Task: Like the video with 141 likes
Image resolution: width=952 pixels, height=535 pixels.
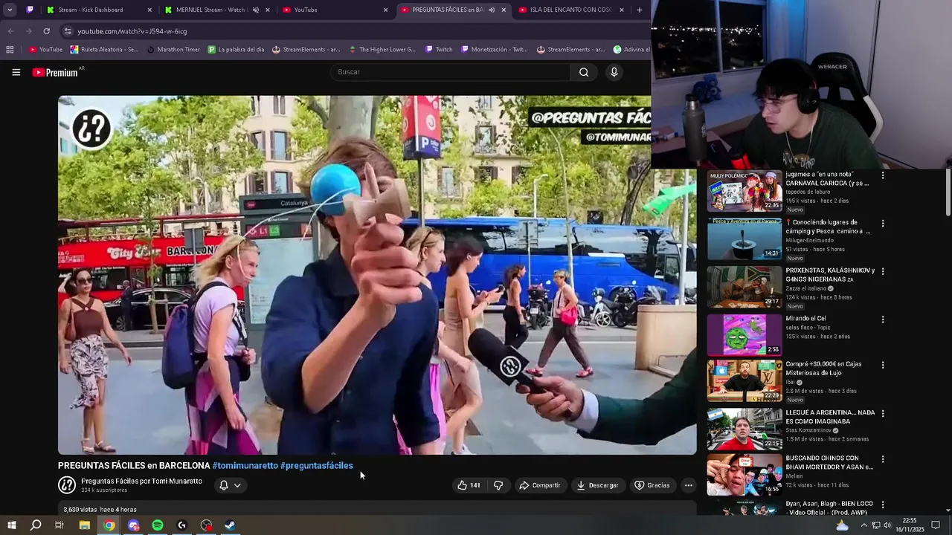Action: [x=469, y=485]
